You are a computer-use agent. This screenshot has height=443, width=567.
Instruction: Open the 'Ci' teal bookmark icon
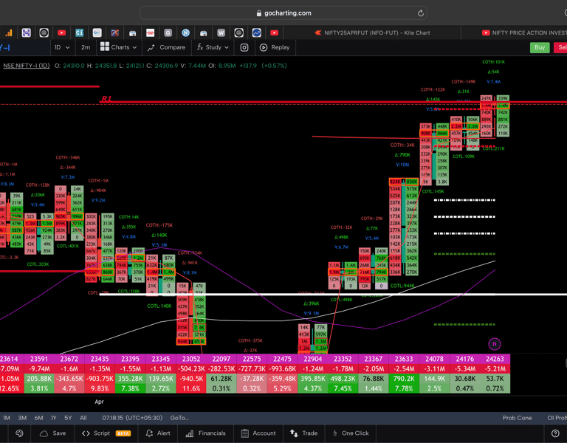pos(79,33)
